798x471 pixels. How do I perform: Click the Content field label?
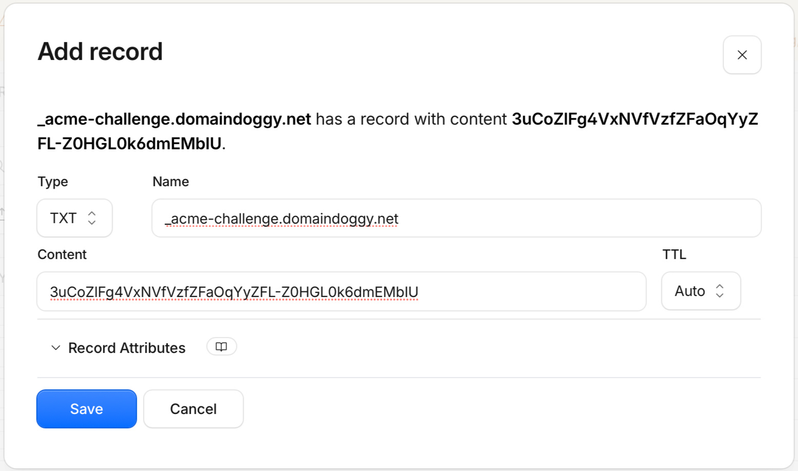[x=62, y=254]
